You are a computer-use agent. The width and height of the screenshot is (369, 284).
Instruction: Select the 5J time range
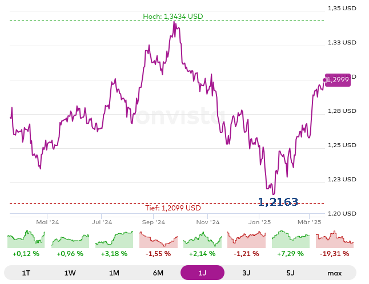290,273
